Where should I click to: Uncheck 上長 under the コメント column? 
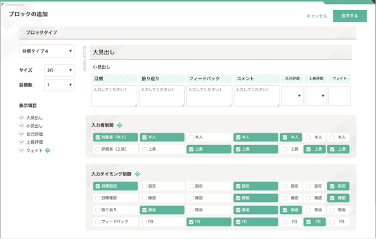[256, 149]
